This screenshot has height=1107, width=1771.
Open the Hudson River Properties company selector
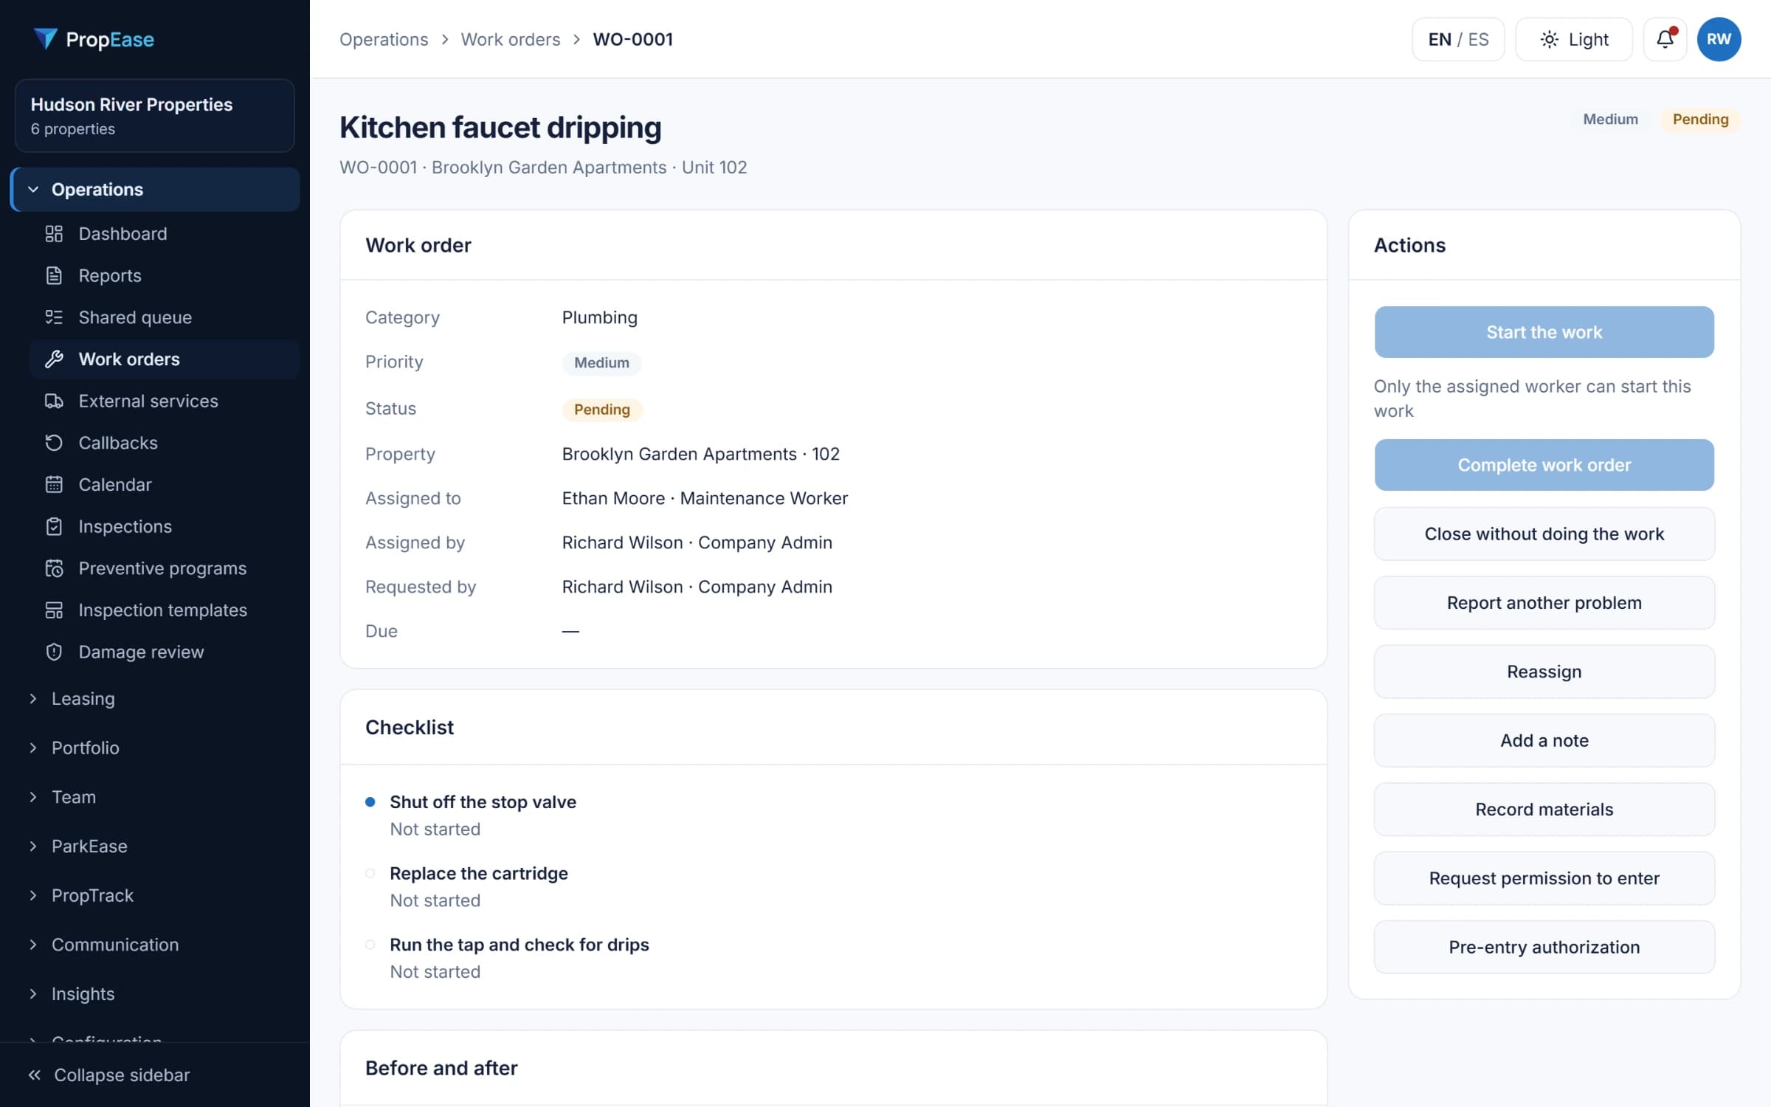155,116
